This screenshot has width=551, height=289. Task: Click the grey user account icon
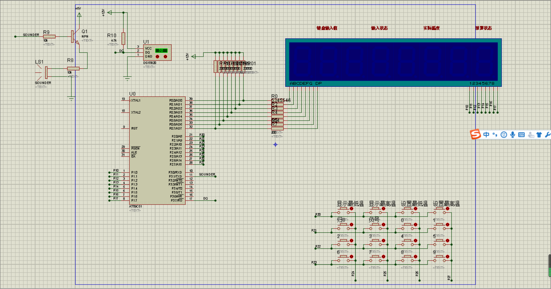pos(531,135)
